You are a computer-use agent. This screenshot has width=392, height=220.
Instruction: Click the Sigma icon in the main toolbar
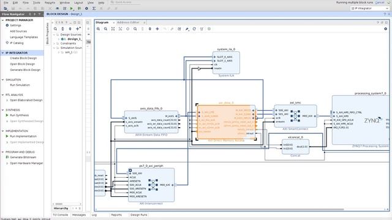coord(94,9)
